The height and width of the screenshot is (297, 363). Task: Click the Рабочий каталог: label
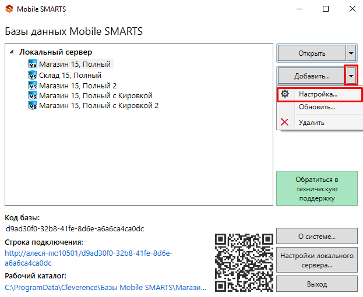tap(36, 275)
